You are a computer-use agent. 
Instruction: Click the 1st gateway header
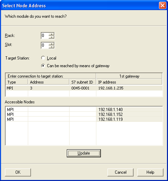[x=129, y=76]
